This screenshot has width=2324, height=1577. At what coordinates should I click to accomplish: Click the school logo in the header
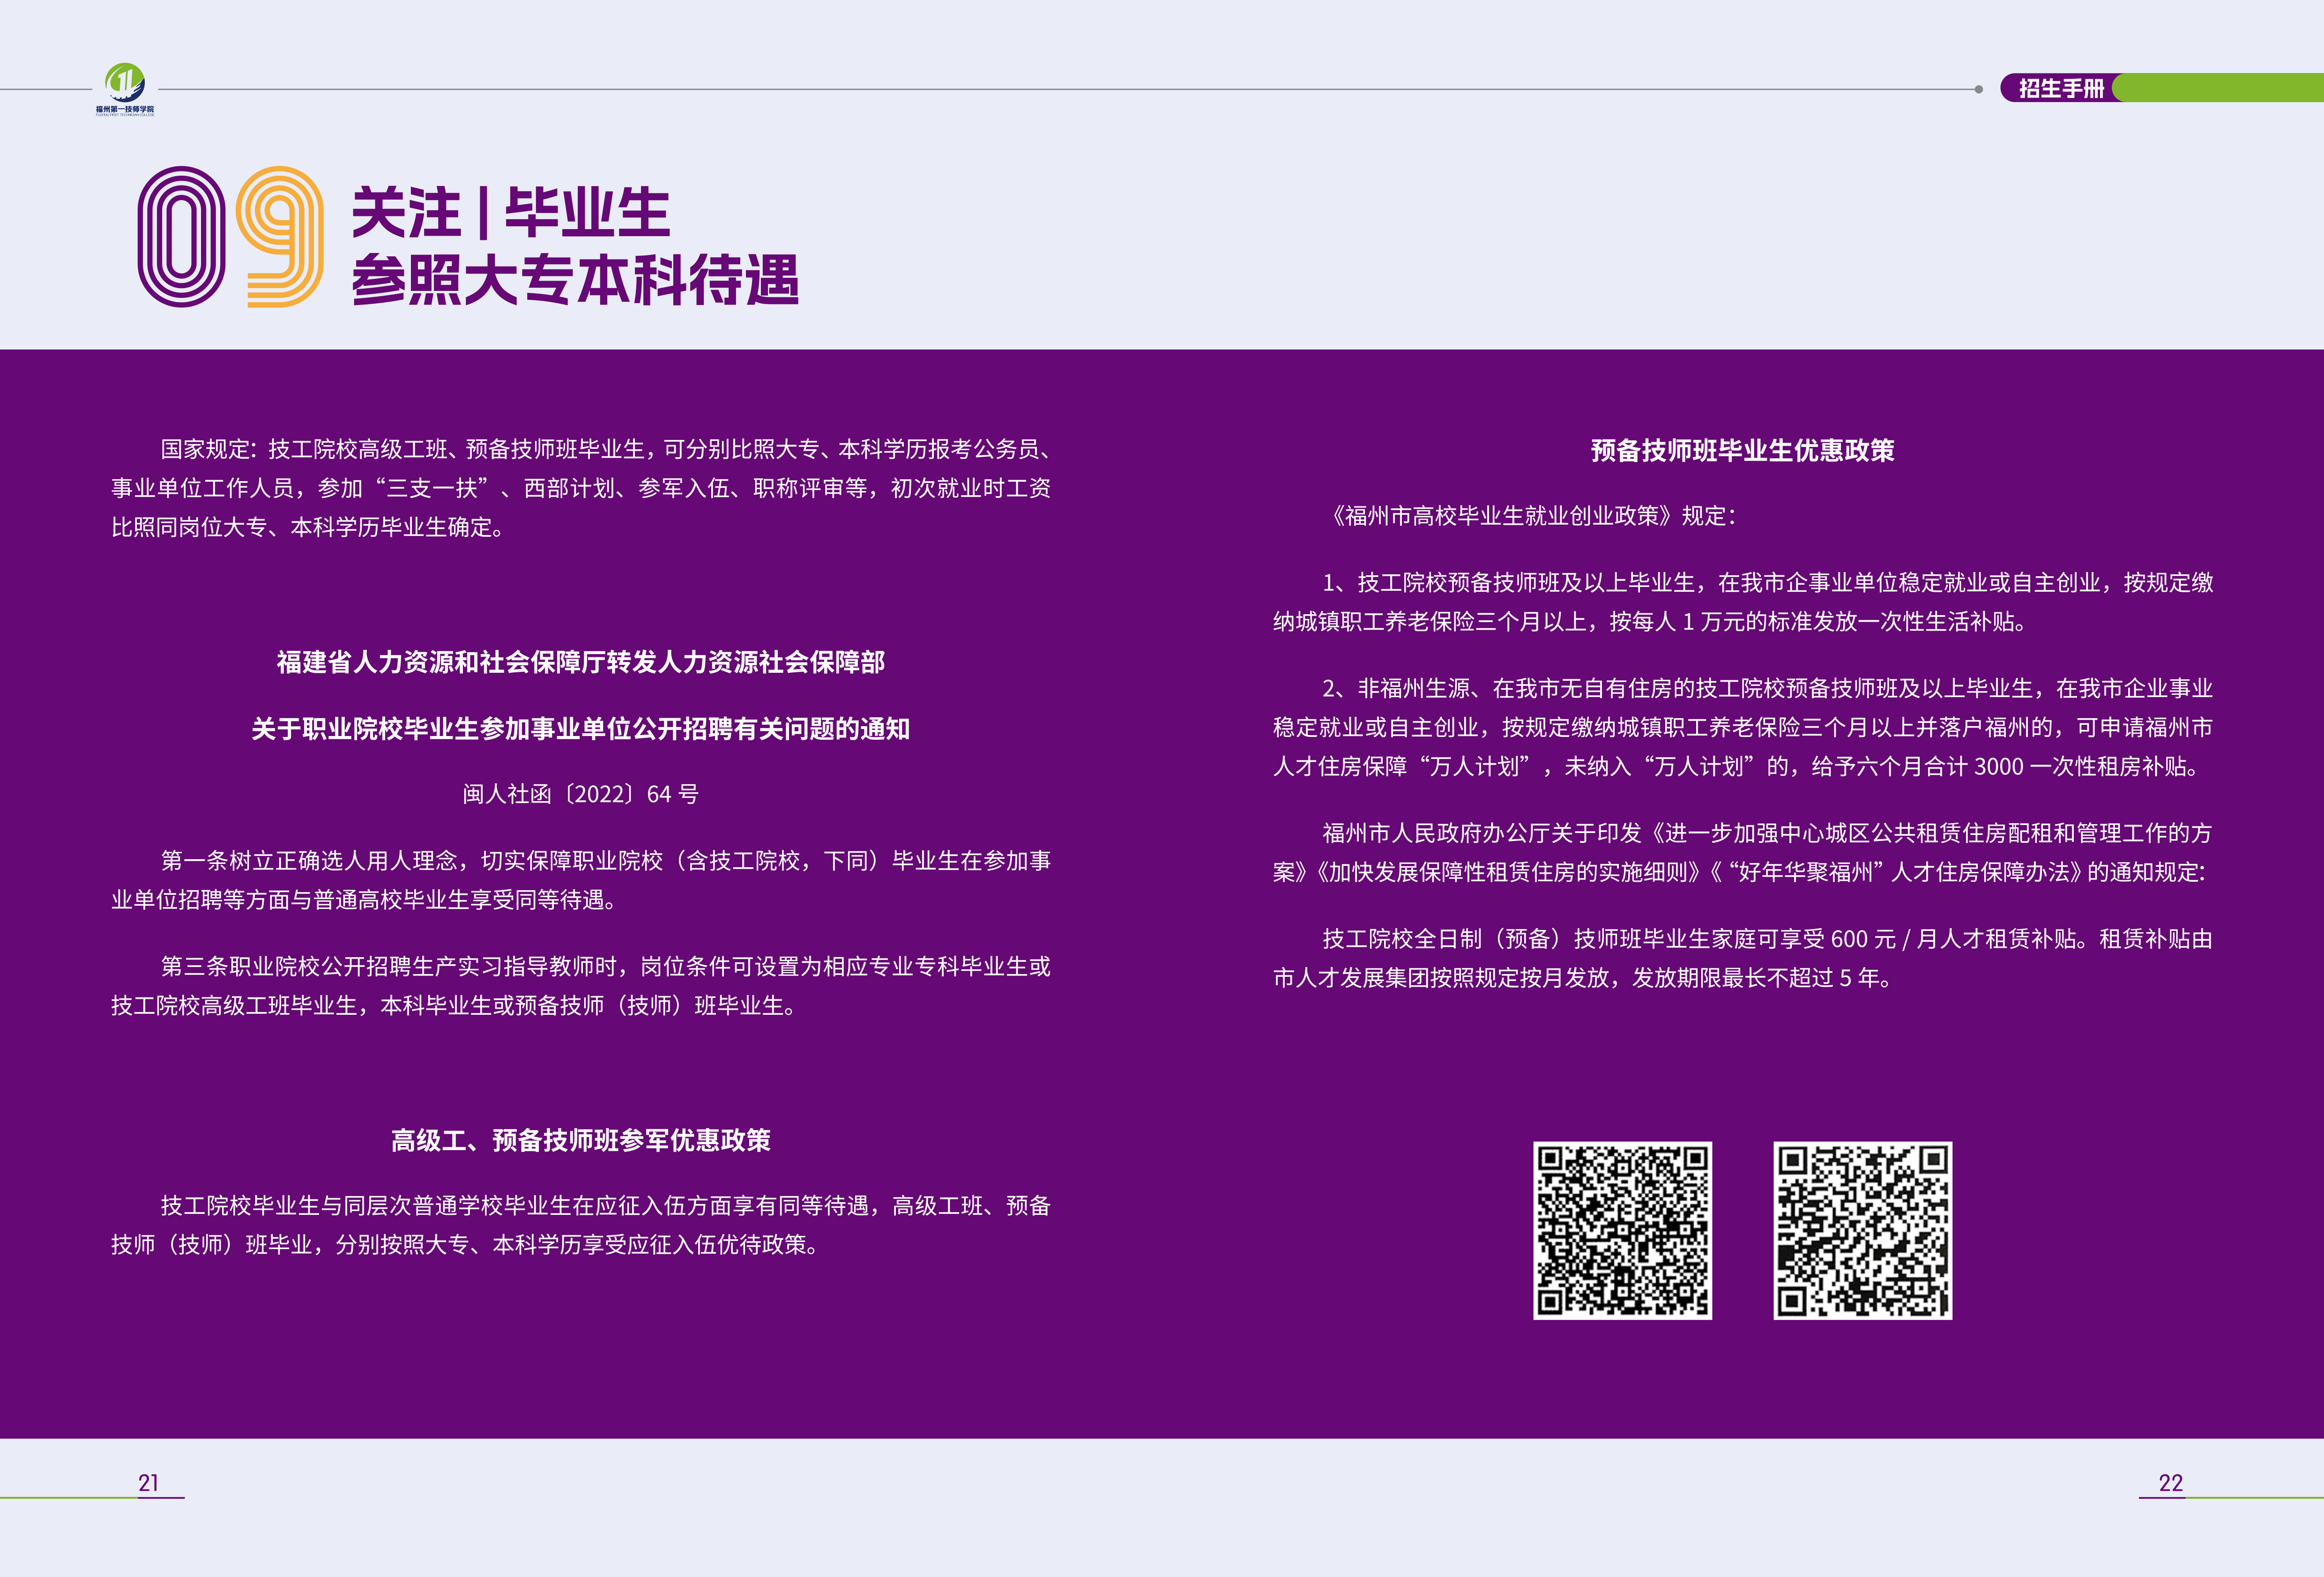(125, 89)
